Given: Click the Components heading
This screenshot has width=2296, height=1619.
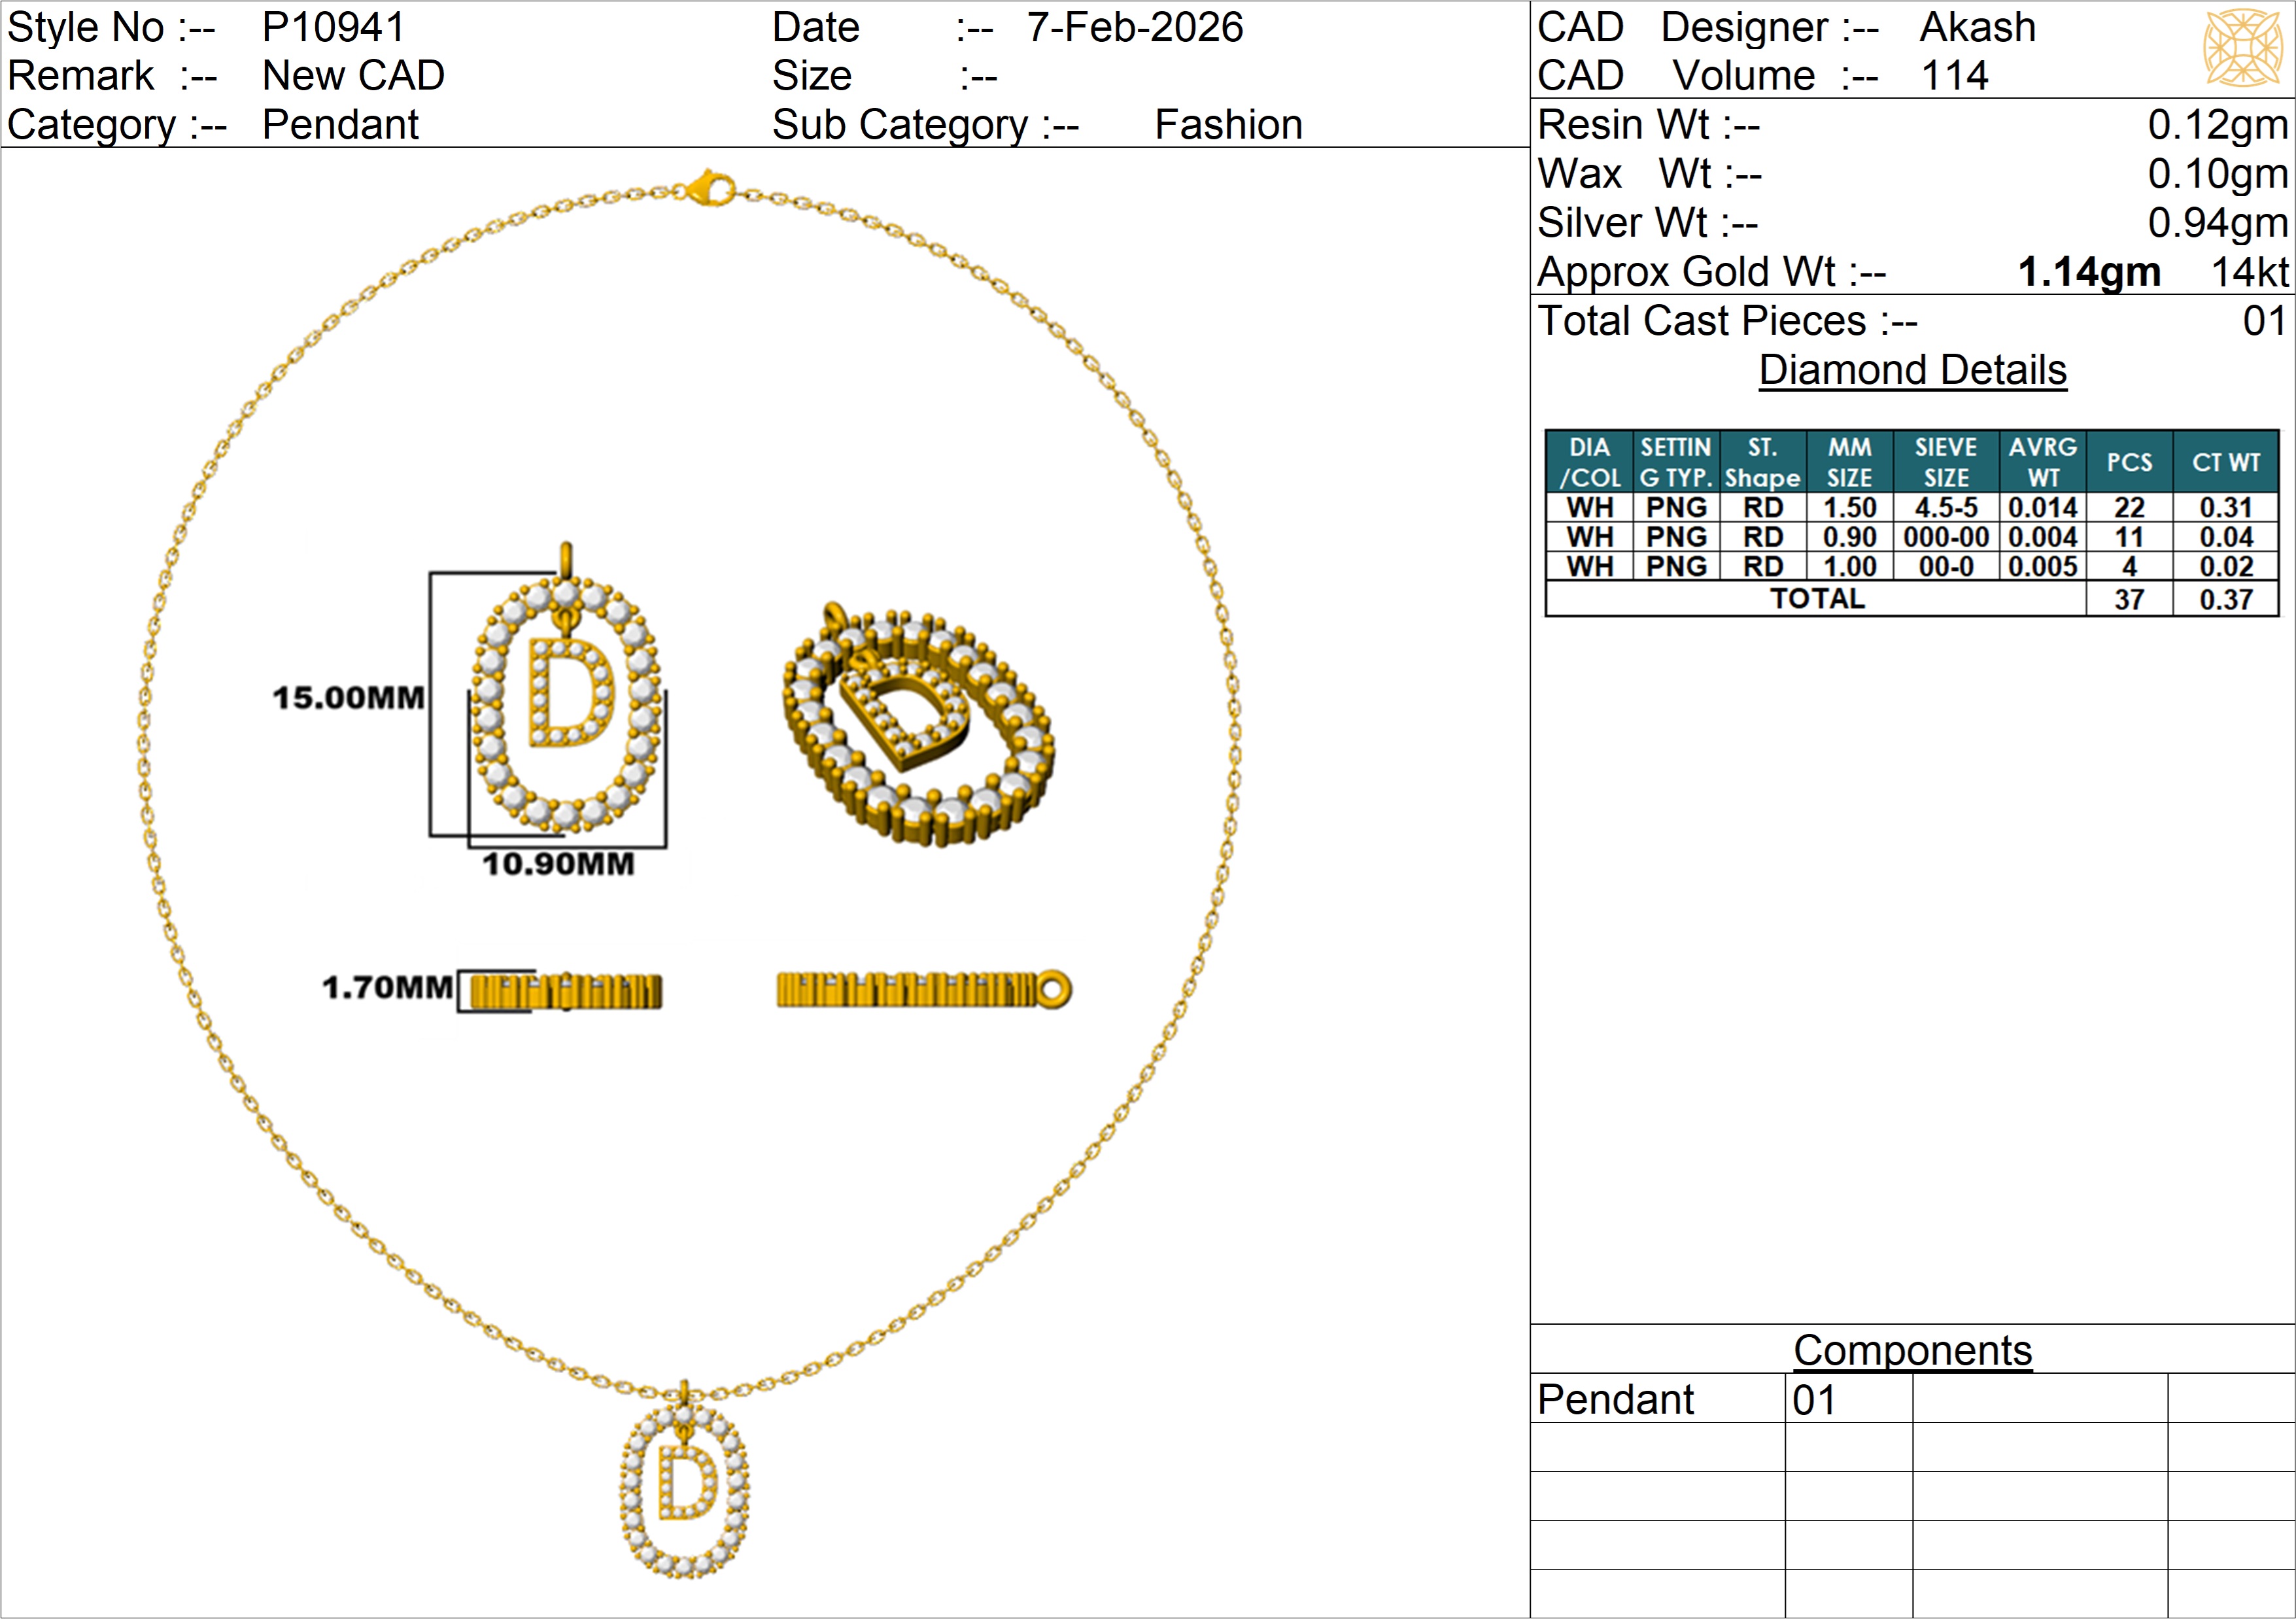Looking at the screenshot, I should [1912, 1350].
